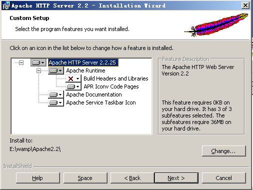Open install options for Apache Service Taskbar Icon
Image resolution: width=253 pixels, height=190 pixels.
(56, 102)
